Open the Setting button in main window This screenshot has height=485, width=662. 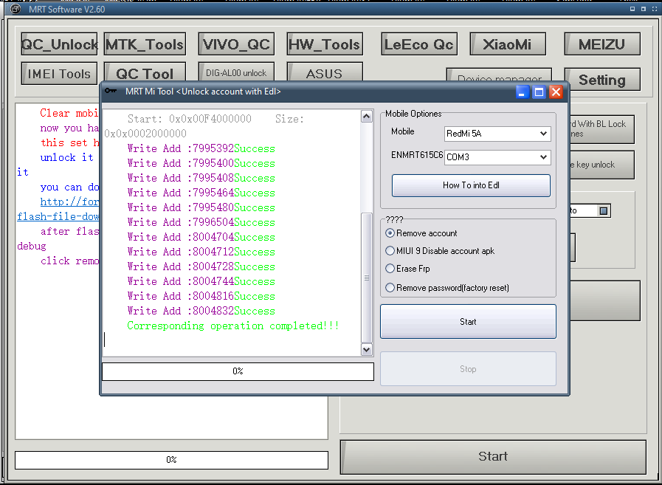click(x=602, y=80)
